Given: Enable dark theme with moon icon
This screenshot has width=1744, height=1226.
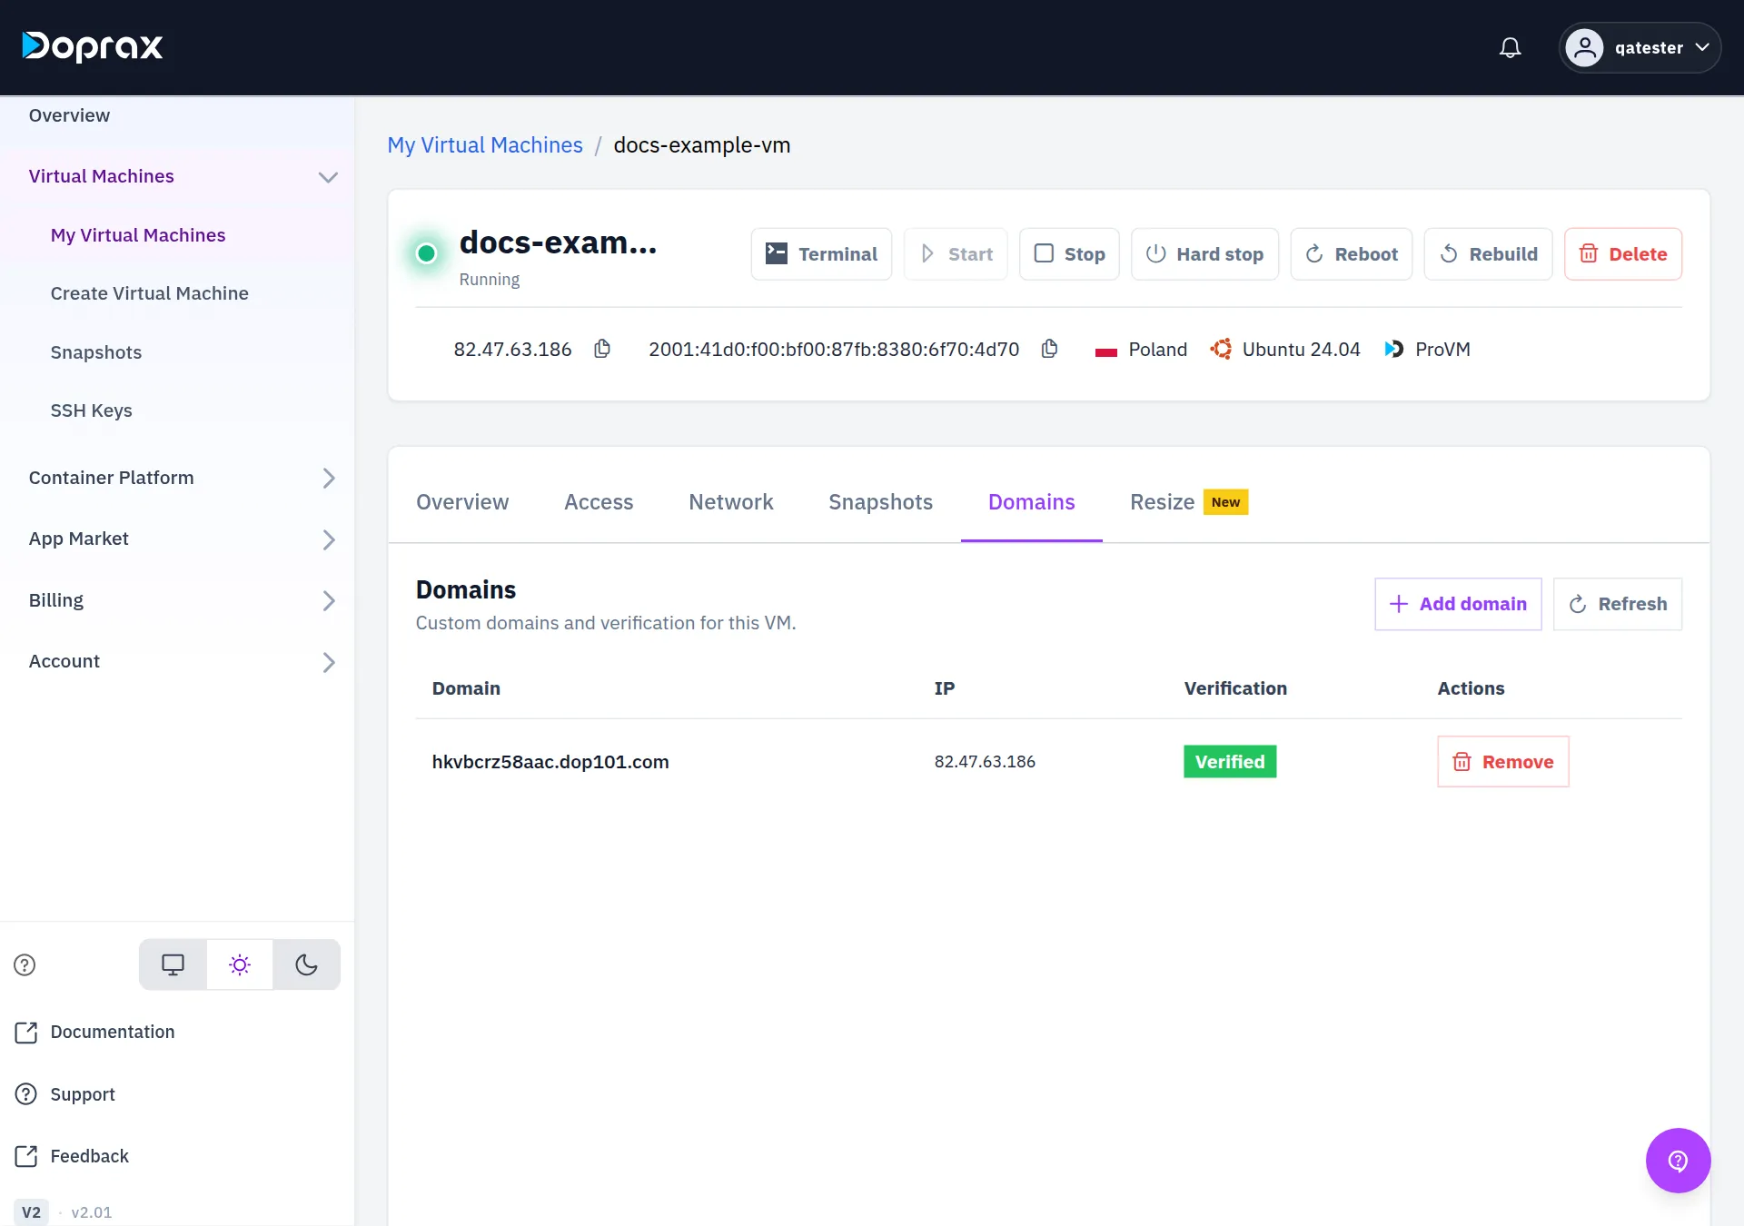Looking at the screenshot, I should click(306, 964).
